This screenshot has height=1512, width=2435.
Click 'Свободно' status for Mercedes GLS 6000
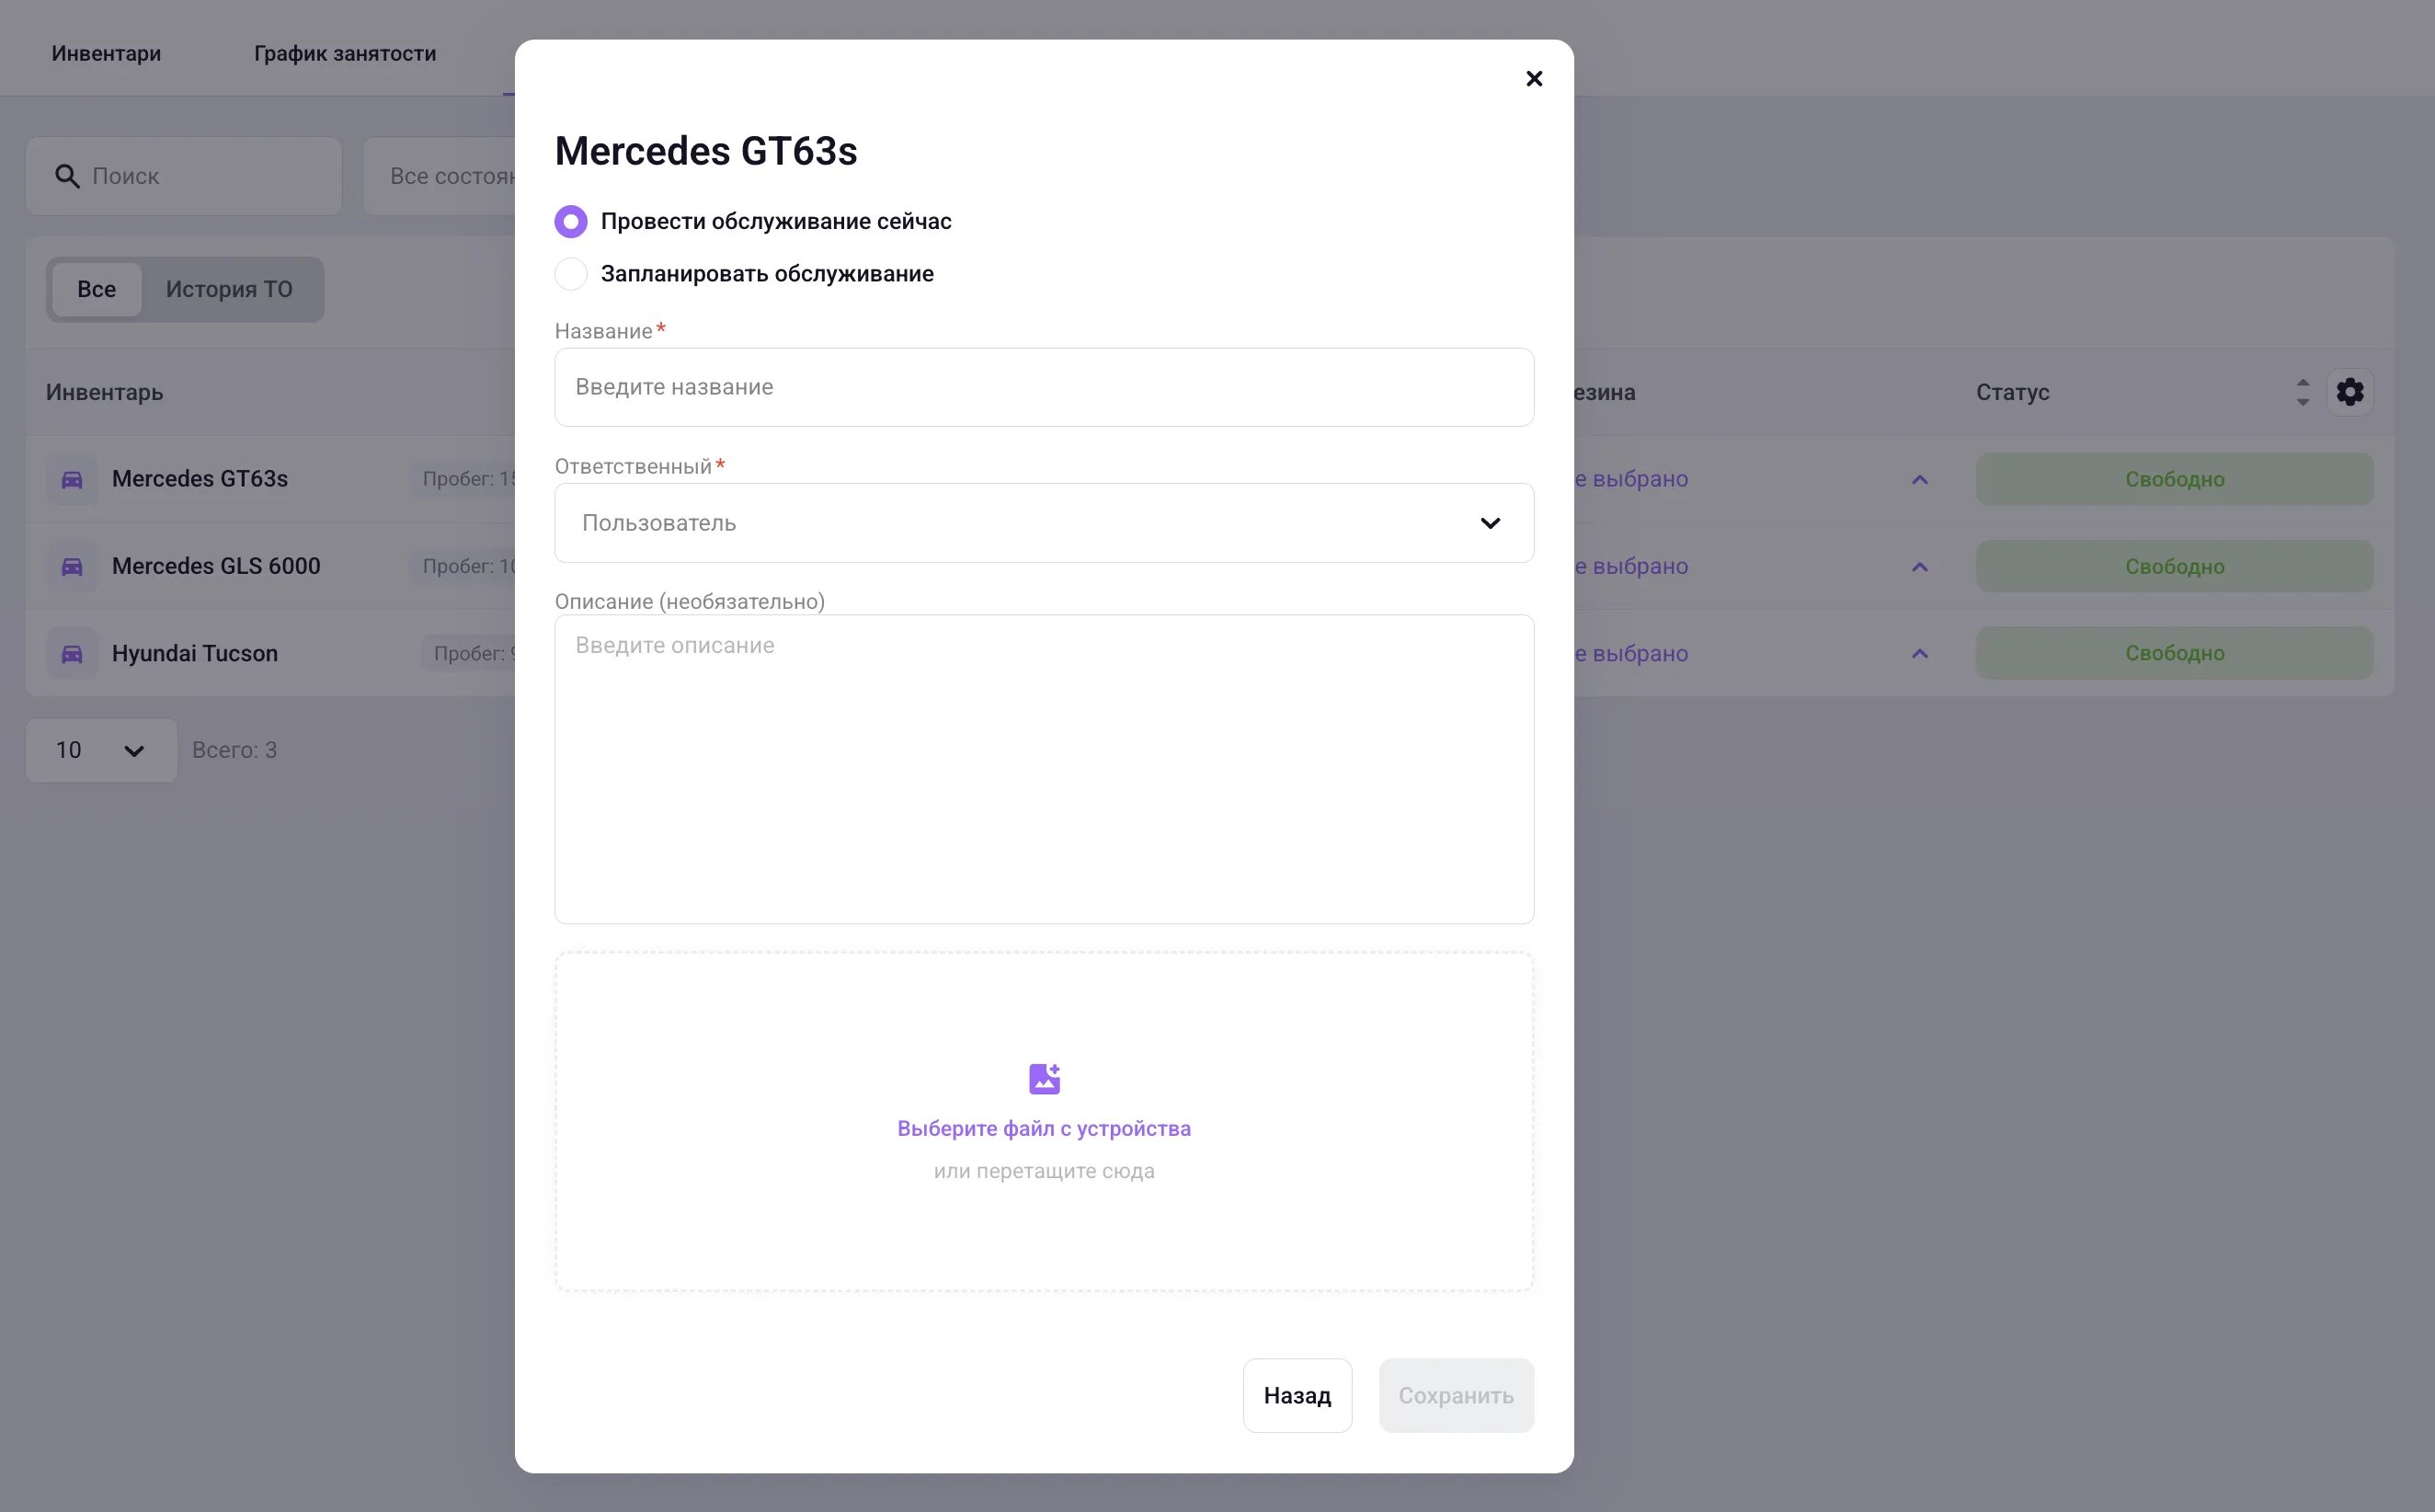(x=2174, y=566)
